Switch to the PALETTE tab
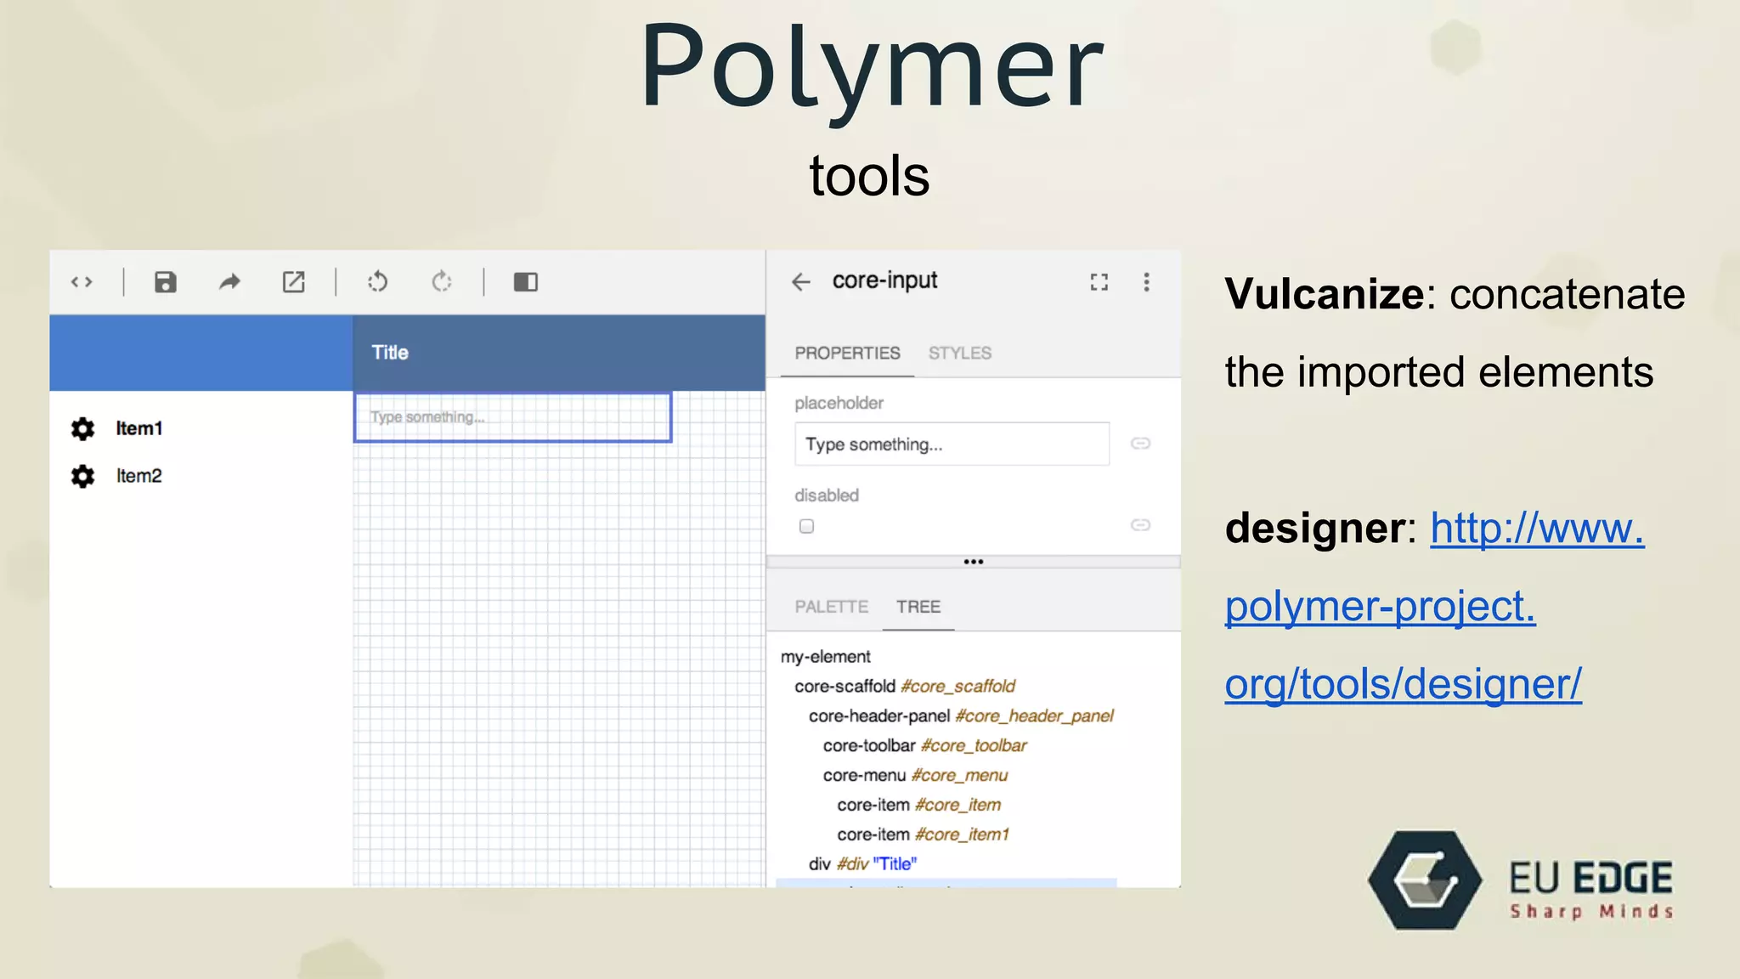 pos(831,607)
